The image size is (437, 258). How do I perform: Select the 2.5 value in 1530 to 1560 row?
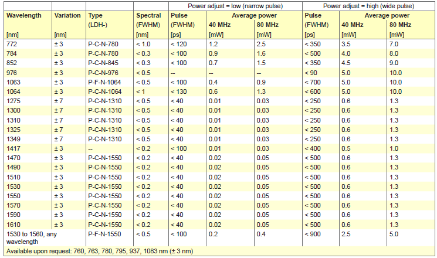point(346,234)
